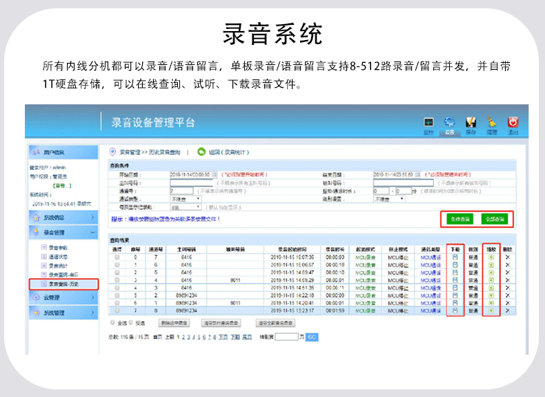Click the 清空条件查询录音 button
This screenshot has width=545, height=397.
click(x=221, y=323)
